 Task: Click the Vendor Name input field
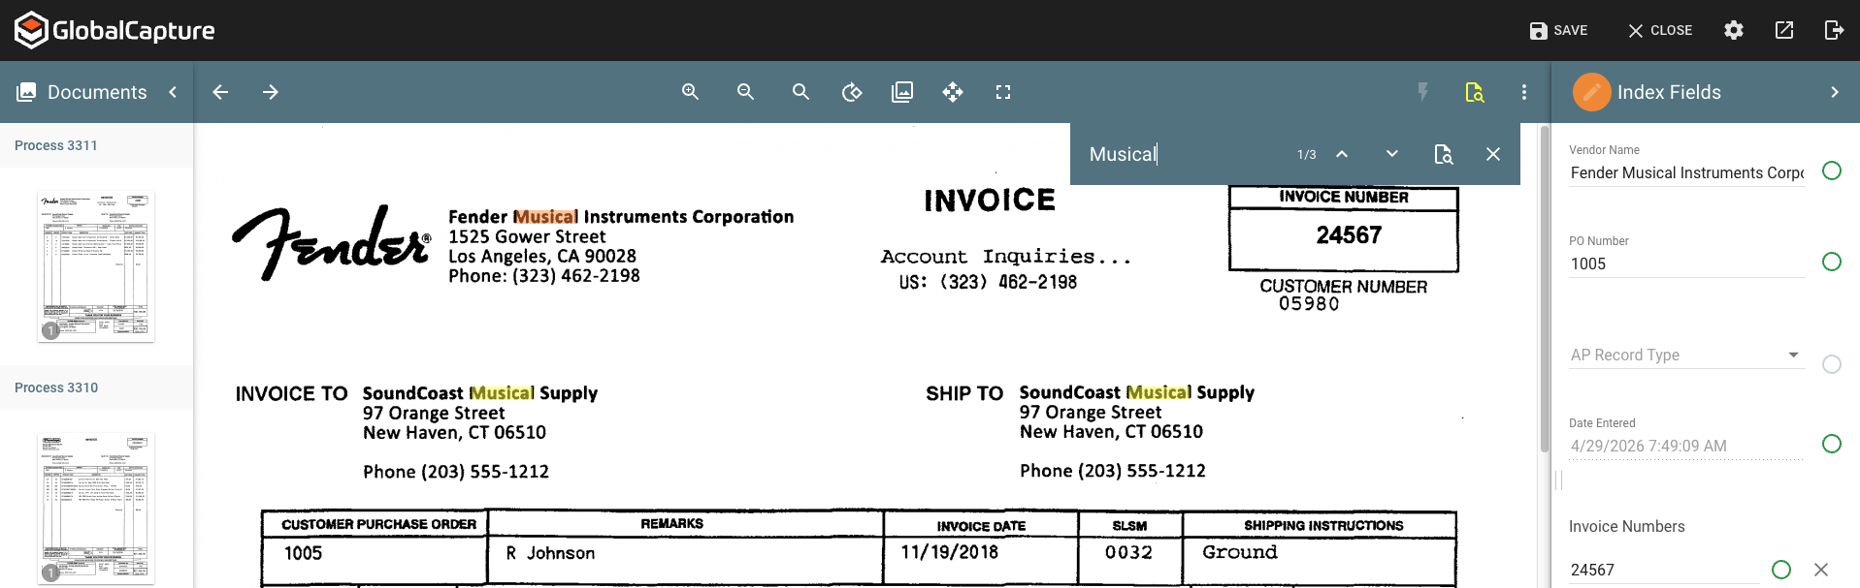(x=1686, y=172)
